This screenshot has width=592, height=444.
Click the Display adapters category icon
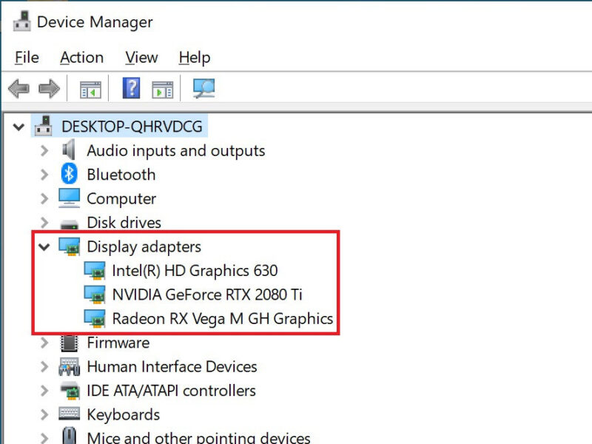coord(69,246)
